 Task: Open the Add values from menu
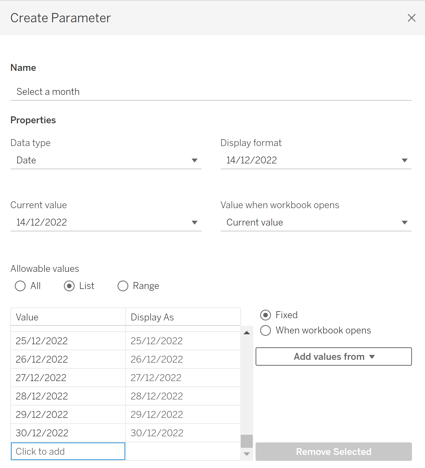tap(334, 356)
